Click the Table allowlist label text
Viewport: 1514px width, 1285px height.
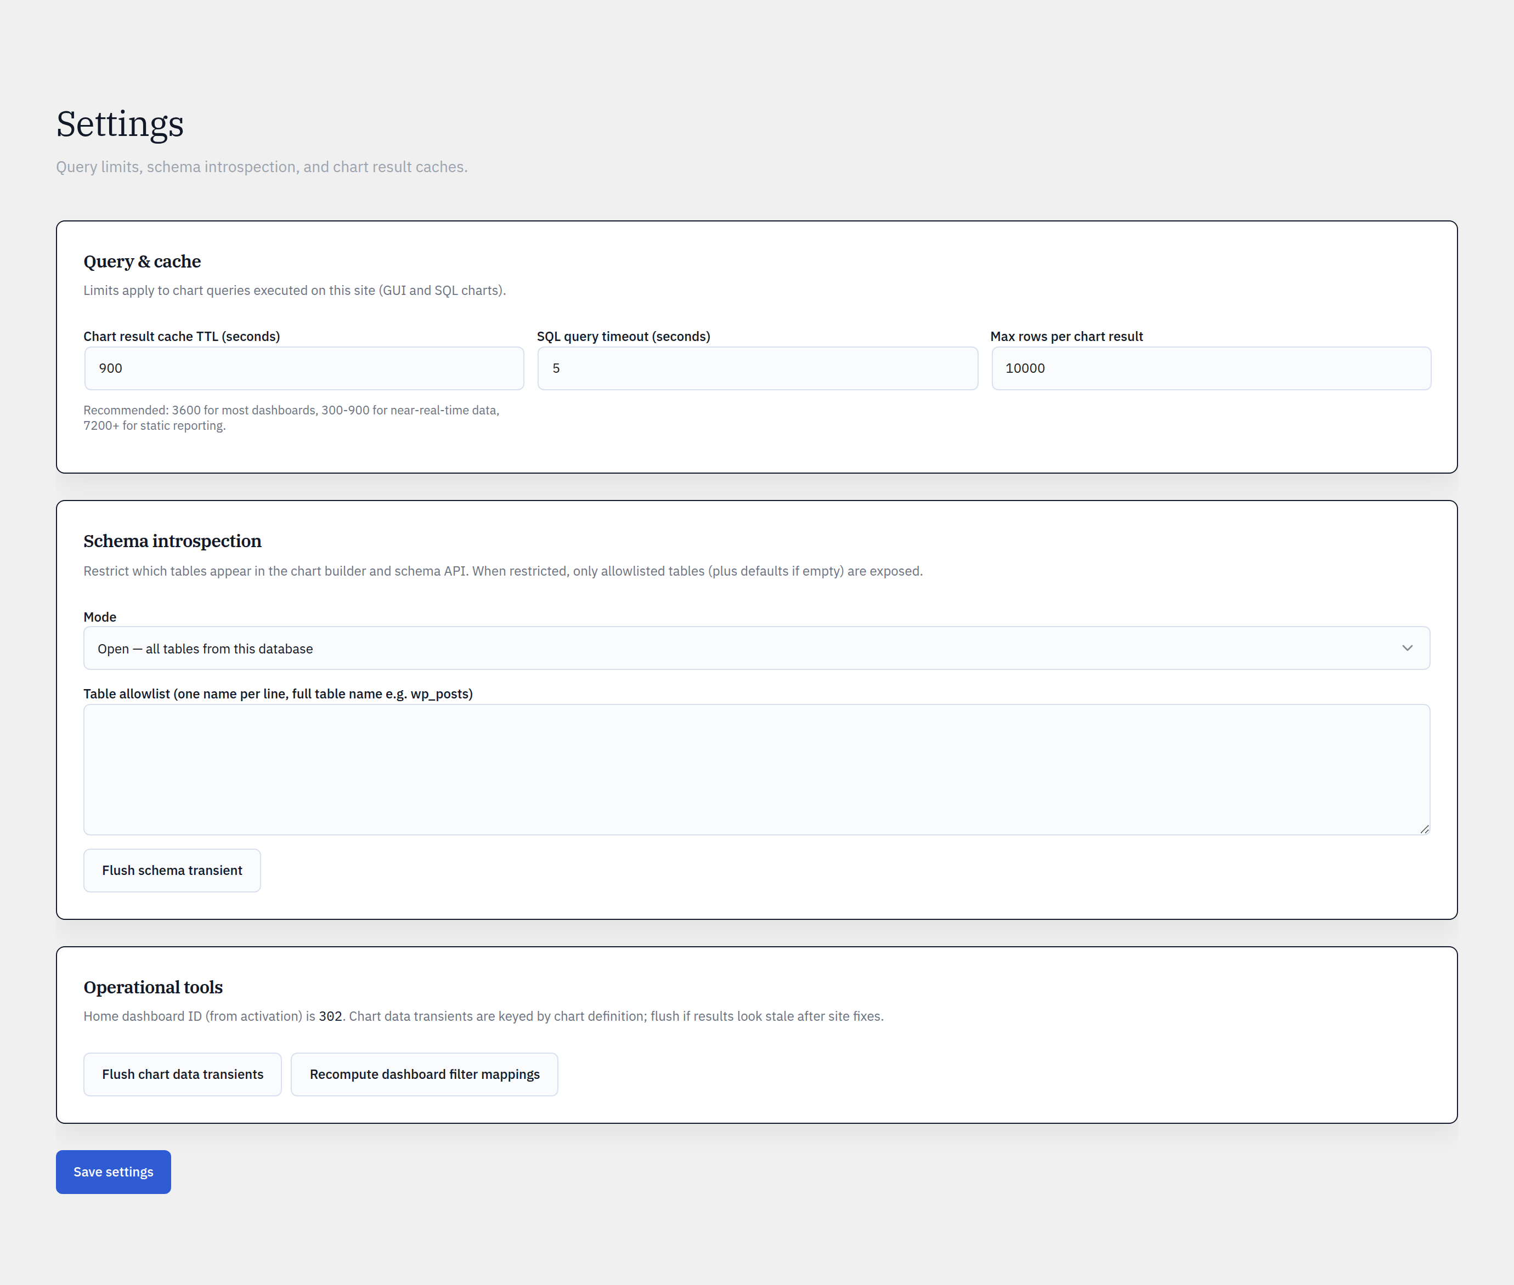(x=278, y=694)
